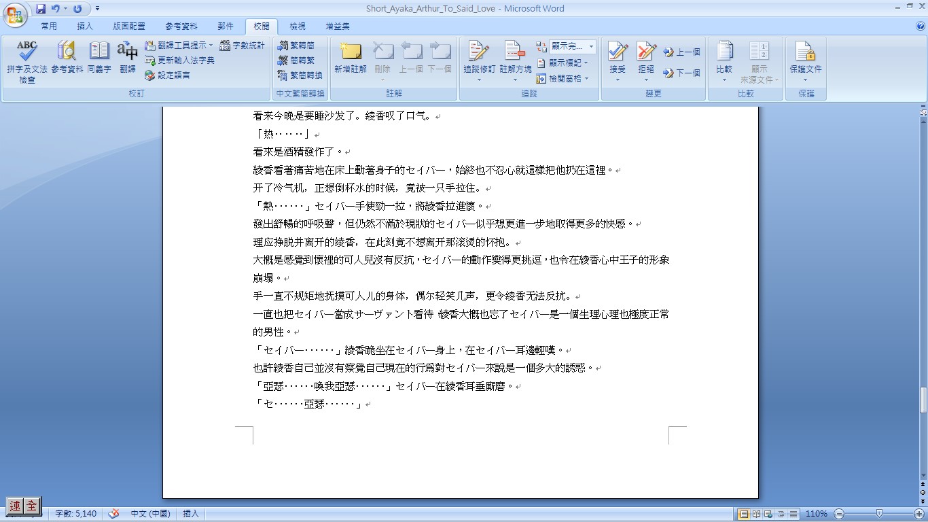Open 繁簡轉換 conversion dialog

(x=300, y=75)
